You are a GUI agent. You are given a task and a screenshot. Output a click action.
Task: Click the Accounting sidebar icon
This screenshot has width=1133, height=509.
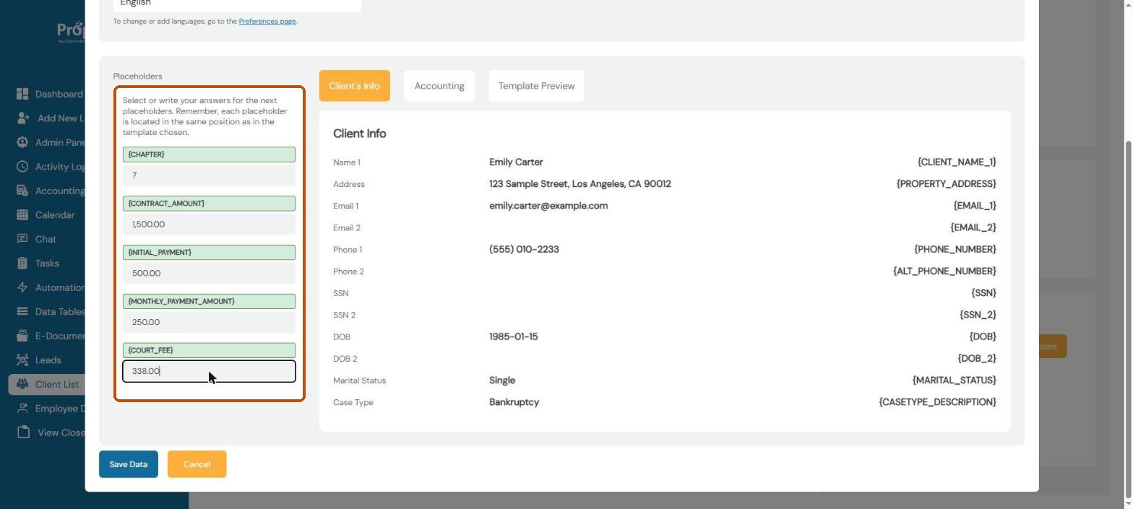tap(22, 191)
